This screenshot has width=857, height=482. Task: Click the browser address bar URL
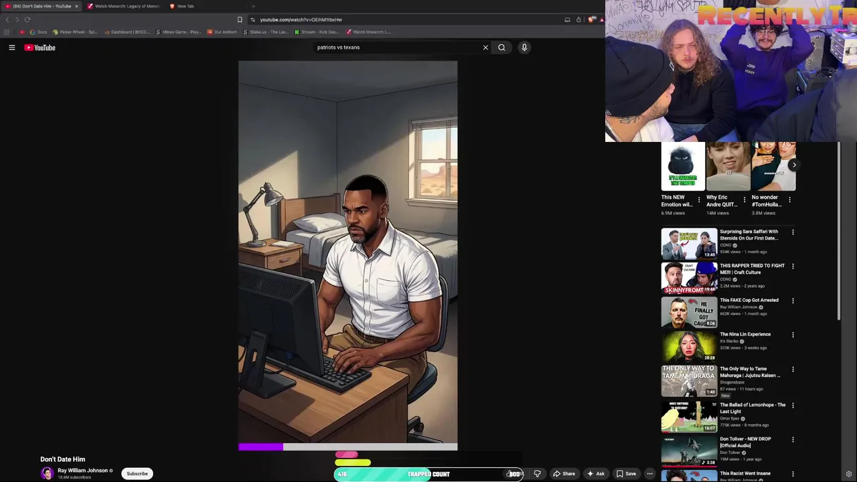301,19
